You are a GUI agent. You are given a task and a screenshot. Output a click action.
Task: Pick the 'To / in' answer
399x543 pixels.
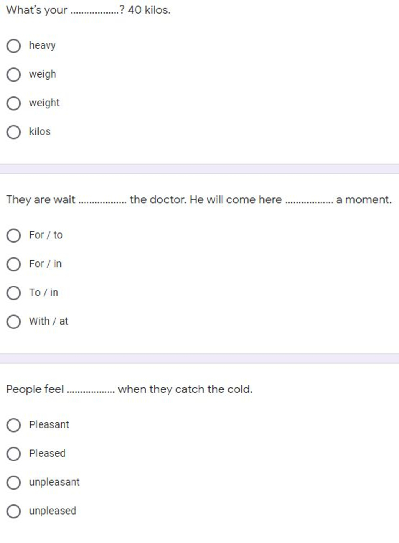14,293
